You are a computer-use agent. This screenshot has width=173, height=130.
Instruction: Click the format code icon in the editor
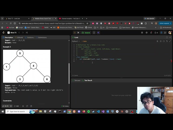[x=157, y=41]
